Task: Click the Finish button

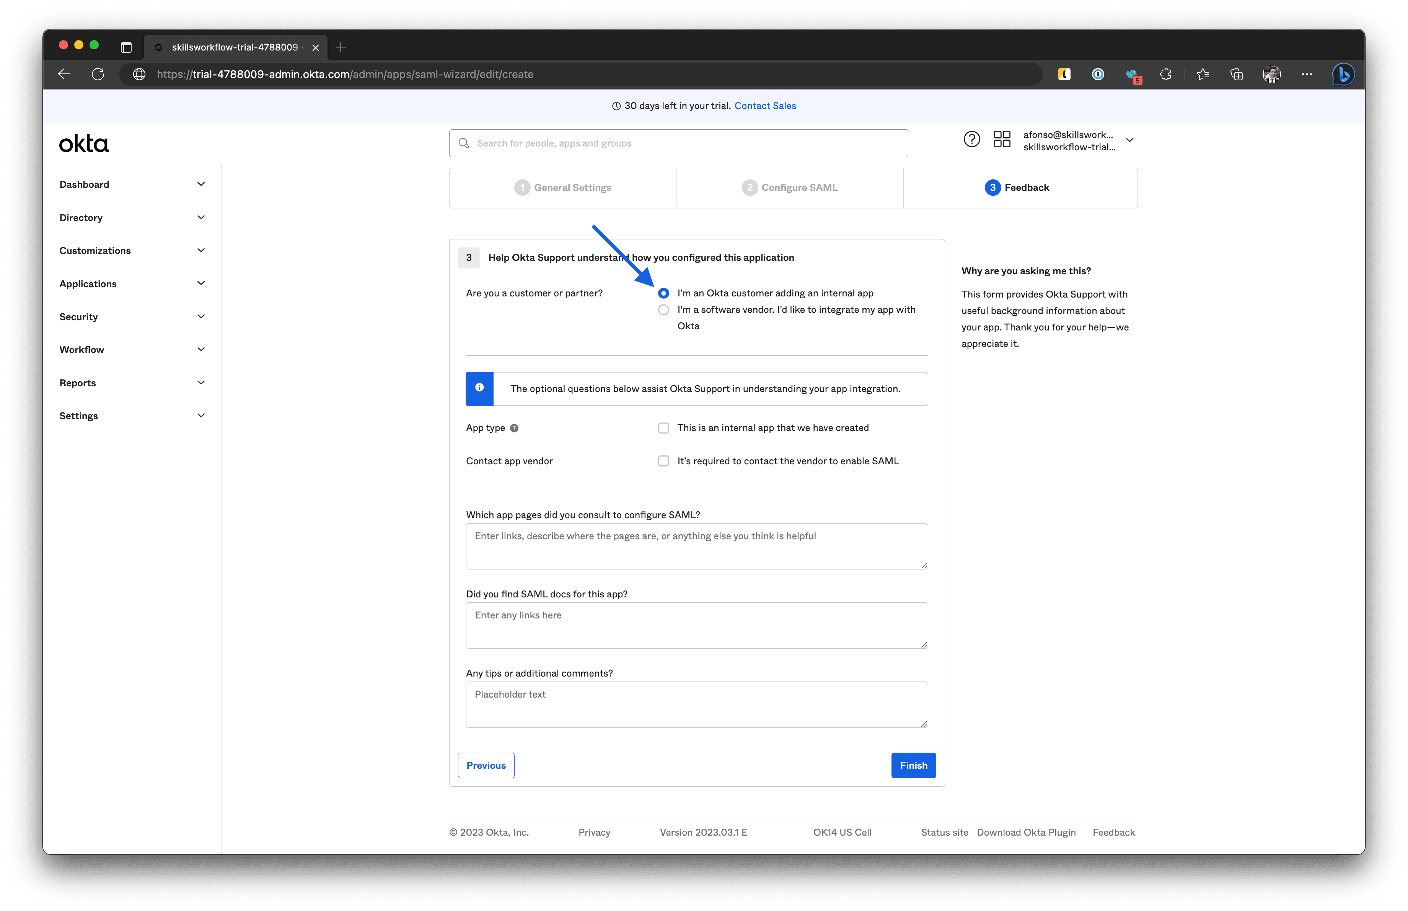Action: 913,766
